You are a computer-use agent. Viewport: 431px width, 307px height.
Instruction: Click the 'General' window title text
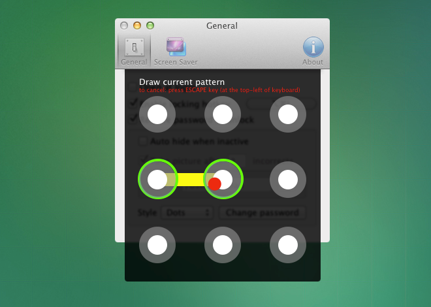pos(222,26)
